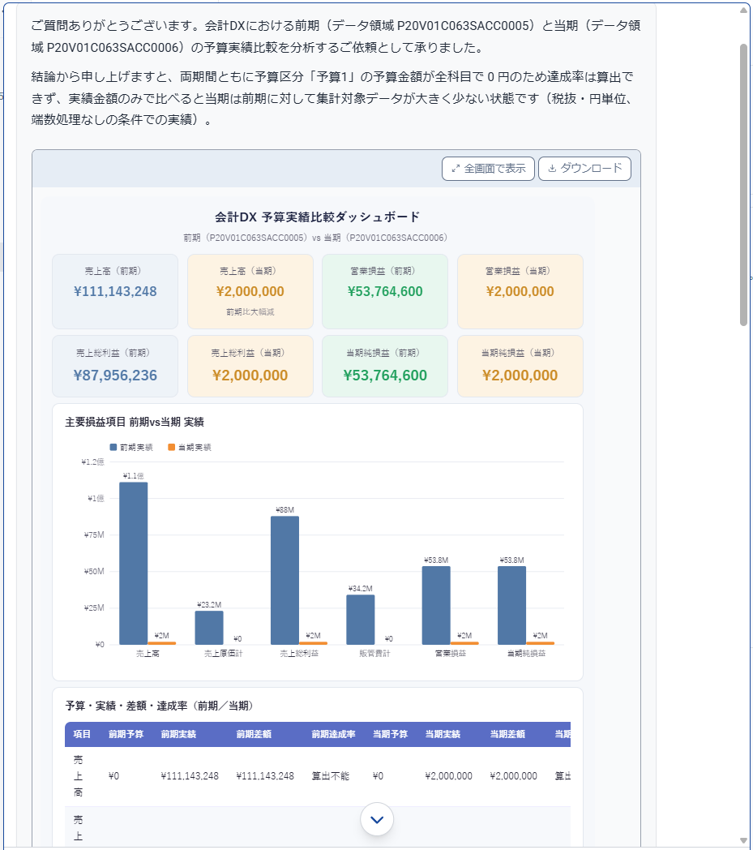Click the ¥88M bar value label
This screenshot has height=850, width=753.
pyautogui.click(x=285, y=509)
